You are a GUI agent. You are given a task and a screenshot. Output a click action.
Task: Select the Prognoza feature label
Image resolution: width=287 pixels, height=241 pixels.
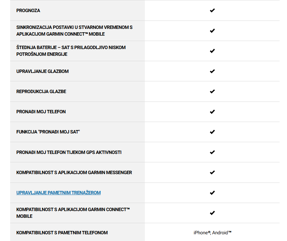click(28, 11)
